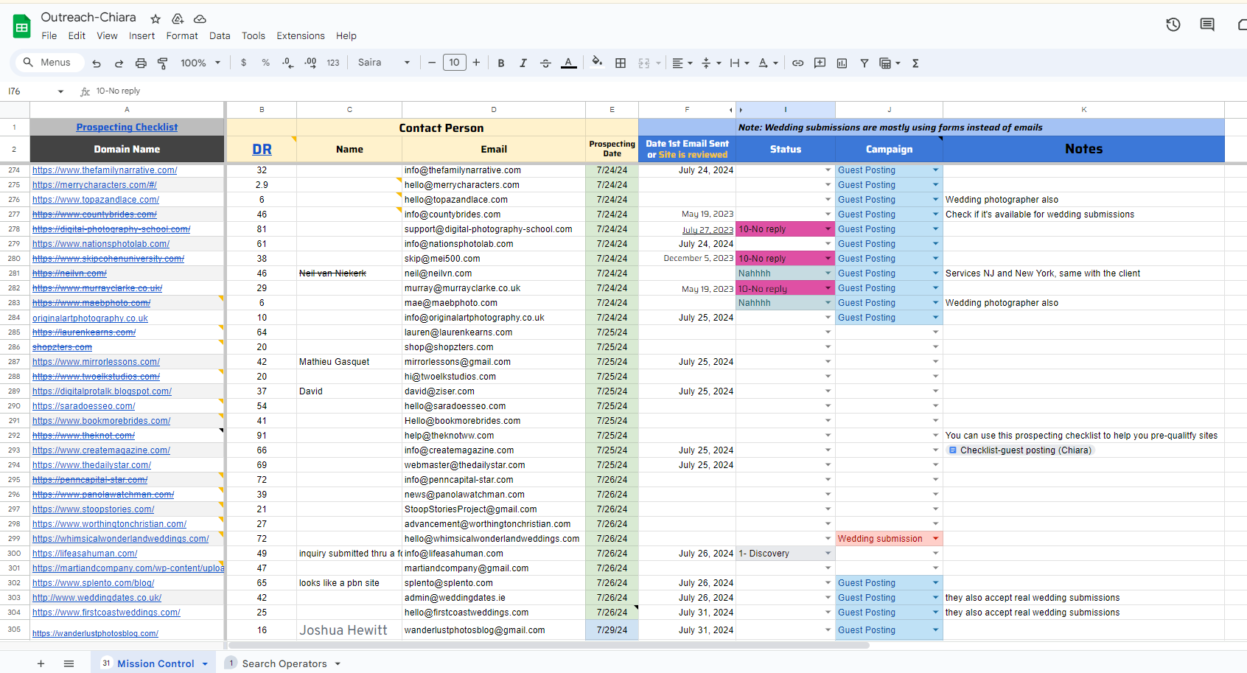The height and width of the screenshot is (673, 1247).
Task: Click the font size input box
Action: click(454, 63)
